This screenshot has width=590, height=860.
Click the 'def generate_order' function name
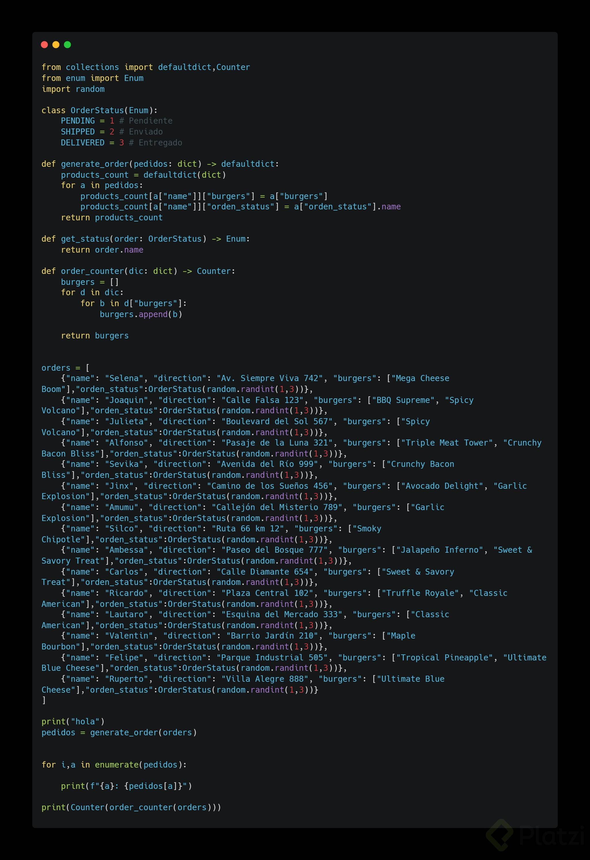(x=94, y=164)
